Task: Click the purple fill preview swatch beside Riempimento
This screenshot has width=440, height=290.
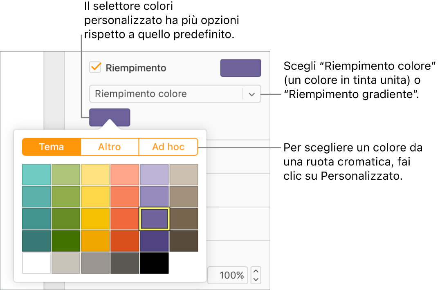Action: pyautogui.click(x=240, y=68)
